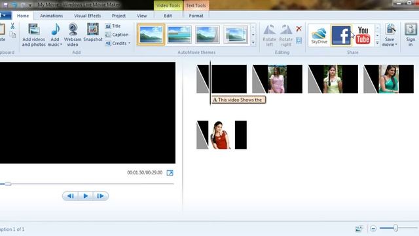This screenshot has width=419, height=236.
Task: Insert a Title clip
Action: click(x=113, y=26)
